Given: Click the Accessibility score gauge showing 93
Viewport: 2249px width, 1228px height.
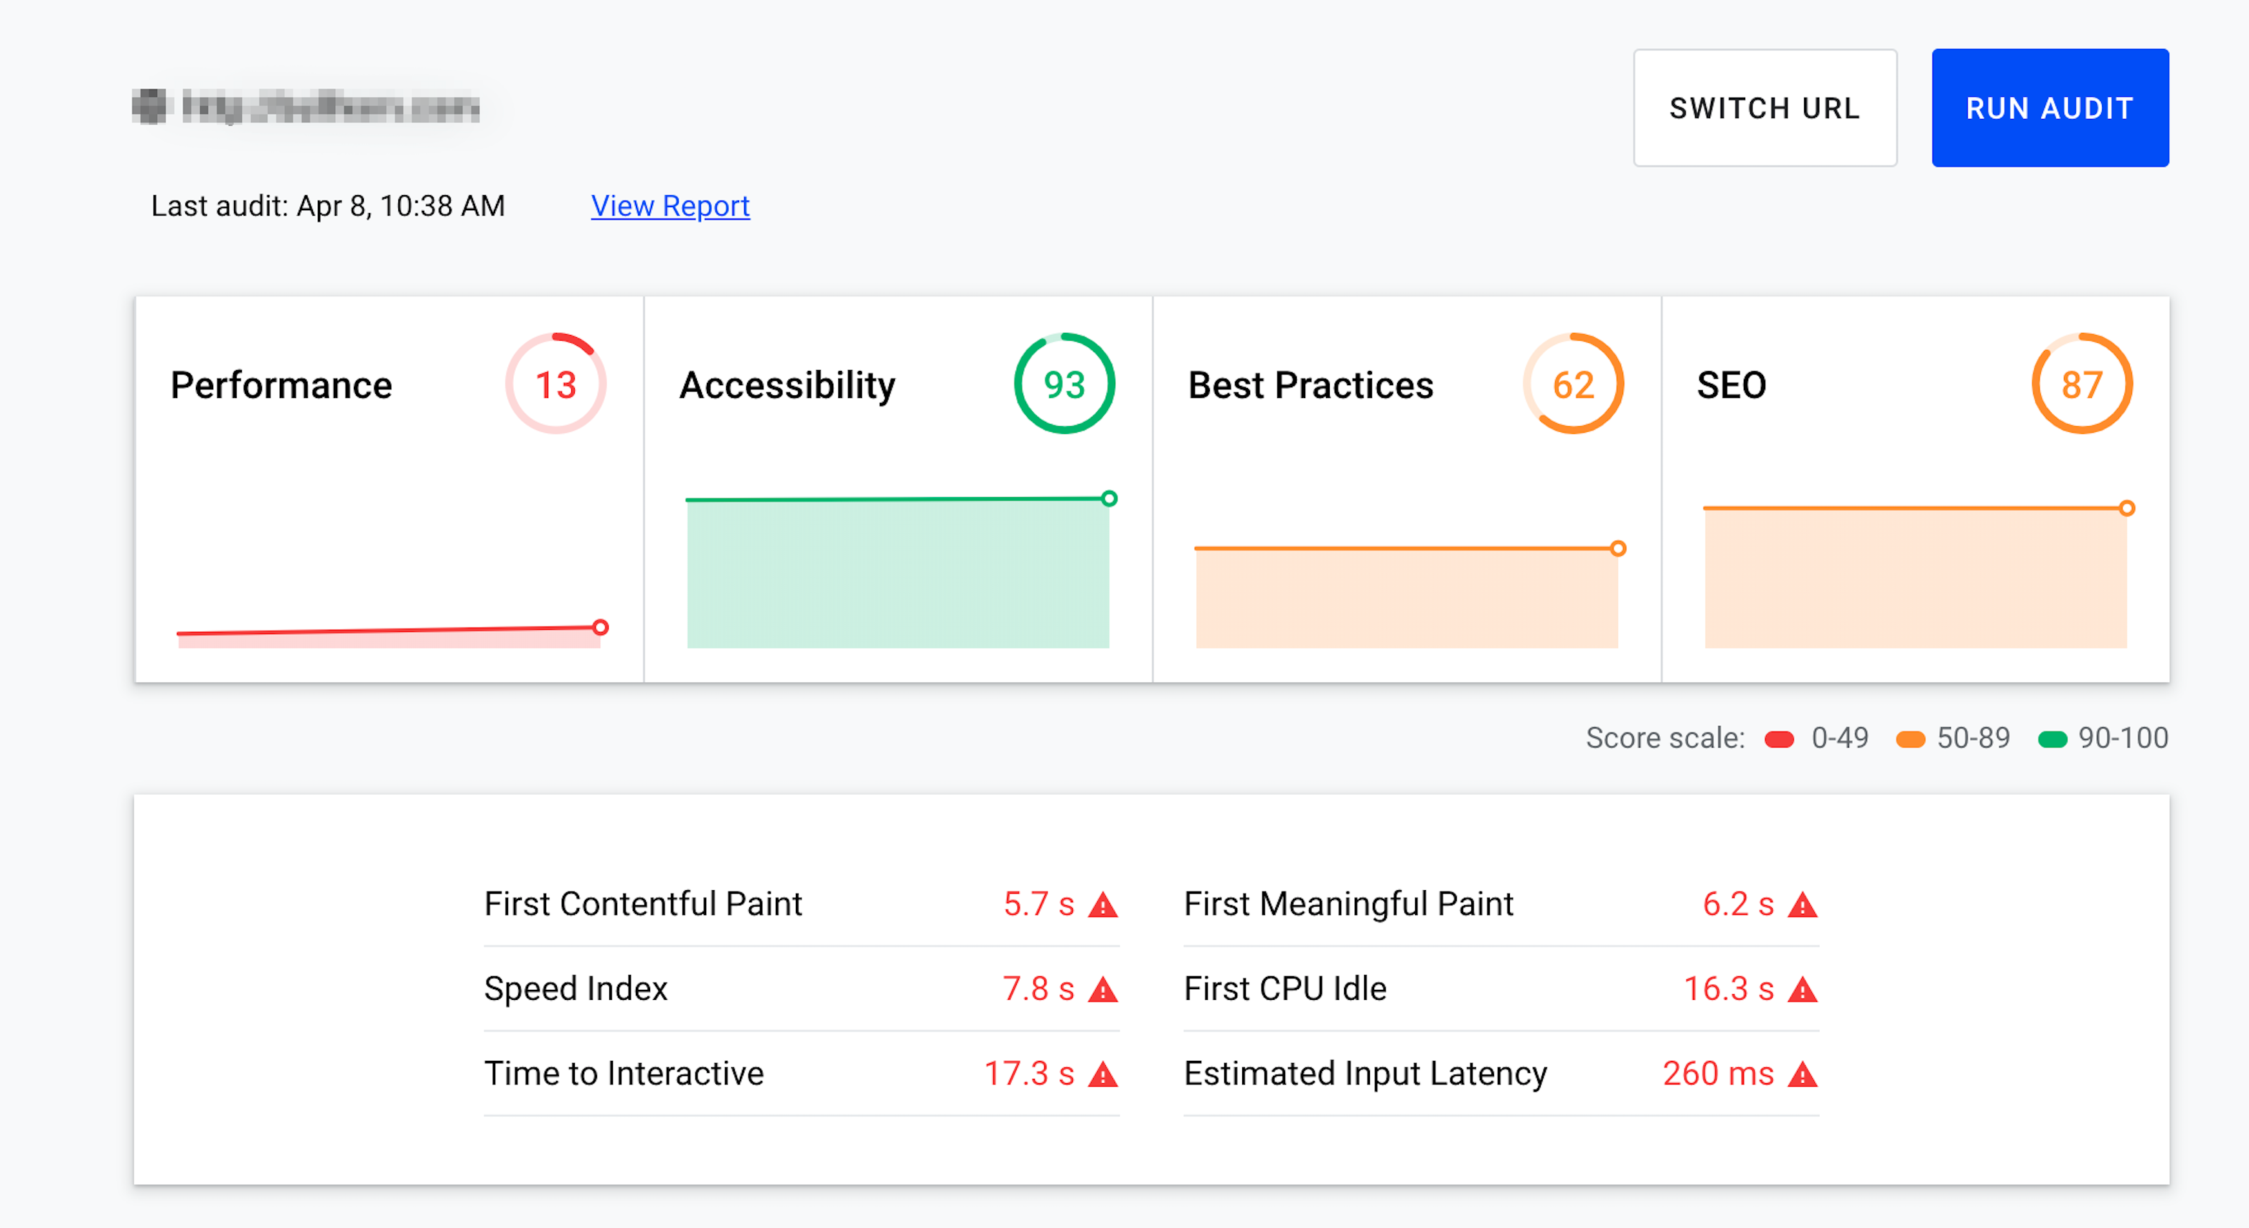Looking at the screenshot, I should (1064, 384).
